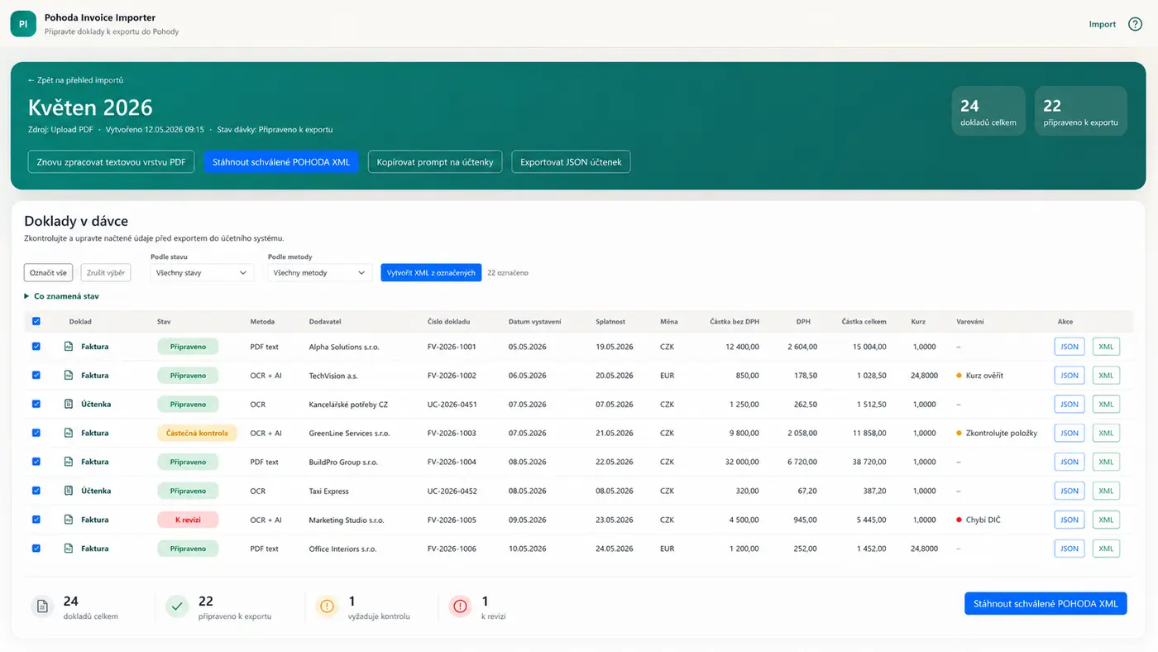Expand the Co znamená stav section
This screenshot has height=652, width=1158.
[x=62, y=296]
